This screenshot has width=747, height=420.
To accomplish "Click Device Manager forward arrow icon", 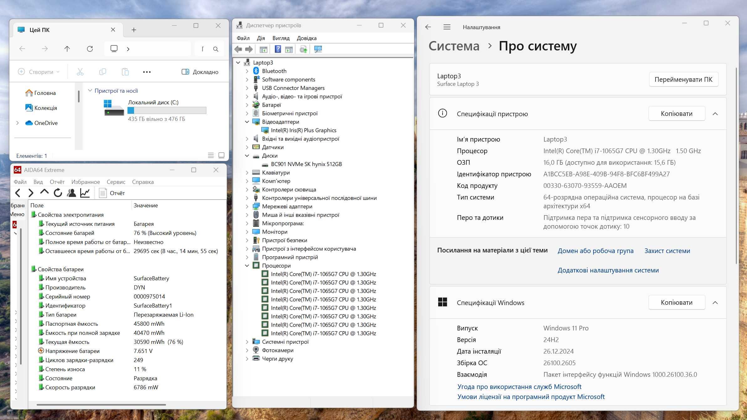I will tap(249, 49).
